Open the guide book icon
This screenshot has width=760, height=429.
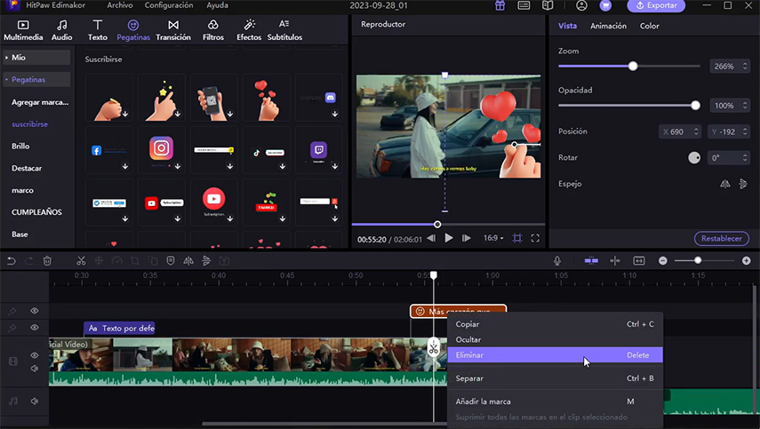coord(548,6)
